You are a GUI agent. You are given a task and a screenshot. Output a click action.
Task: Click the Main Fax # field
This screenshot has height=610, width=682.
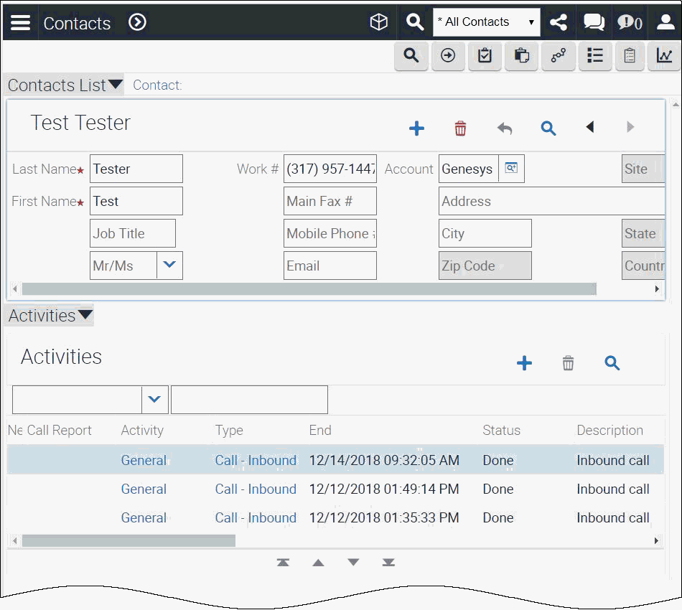(x=330, y=201)
